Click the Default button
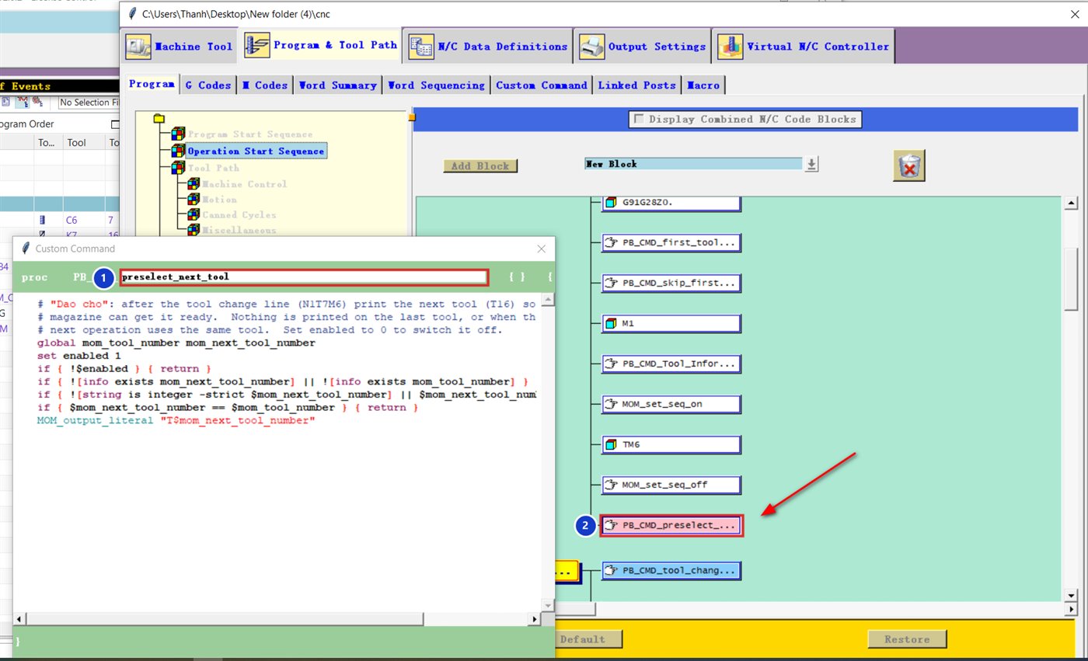Screen dimensions: 1088x661 (588, 639)
